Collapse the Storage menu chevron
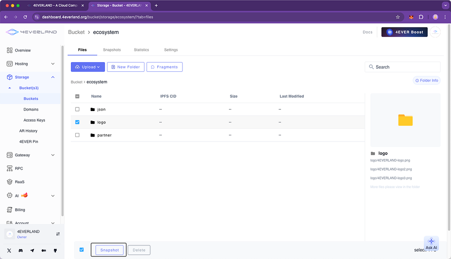This screenshot has height=259, width=451. click(x=53, y=77)
